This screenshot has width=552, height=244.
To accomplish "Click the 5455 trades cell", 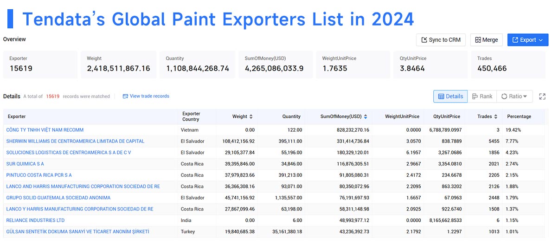I will [x=494, y=141].
